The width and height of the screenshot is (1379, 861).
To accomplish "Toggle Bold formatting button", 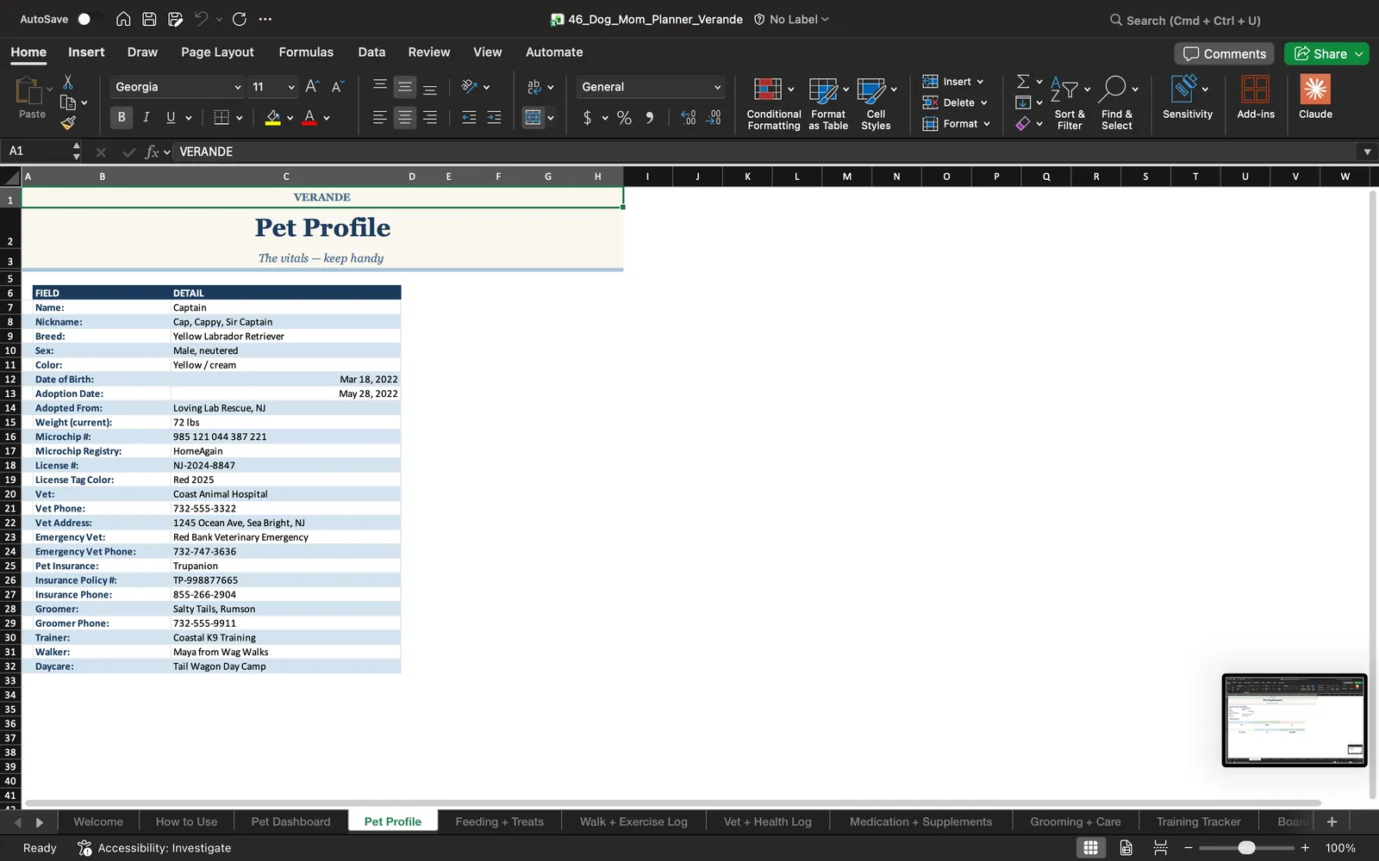I will [x=122, y=117].
